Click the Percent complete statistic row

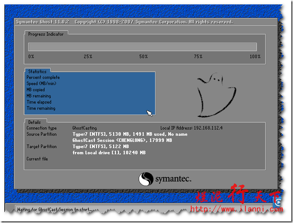coord(43,78)
